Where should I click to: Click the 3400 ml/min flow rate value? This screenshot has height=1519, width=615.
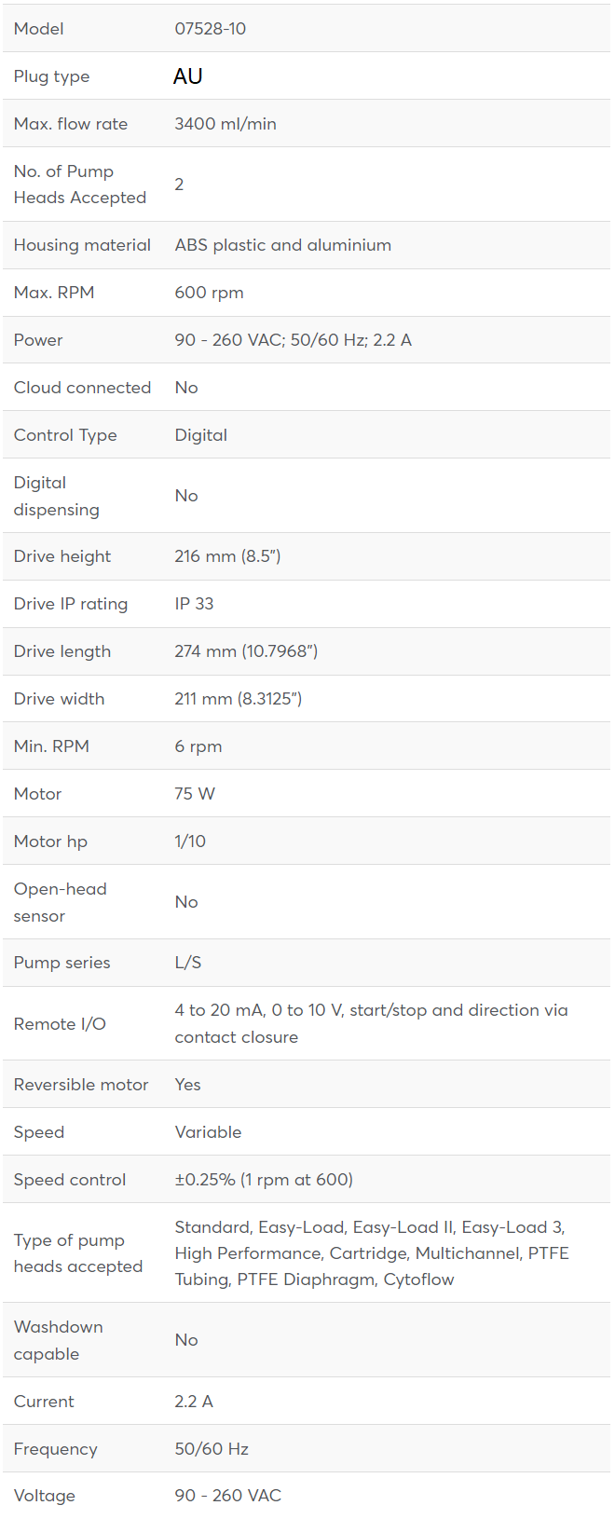tap(225, 124)
